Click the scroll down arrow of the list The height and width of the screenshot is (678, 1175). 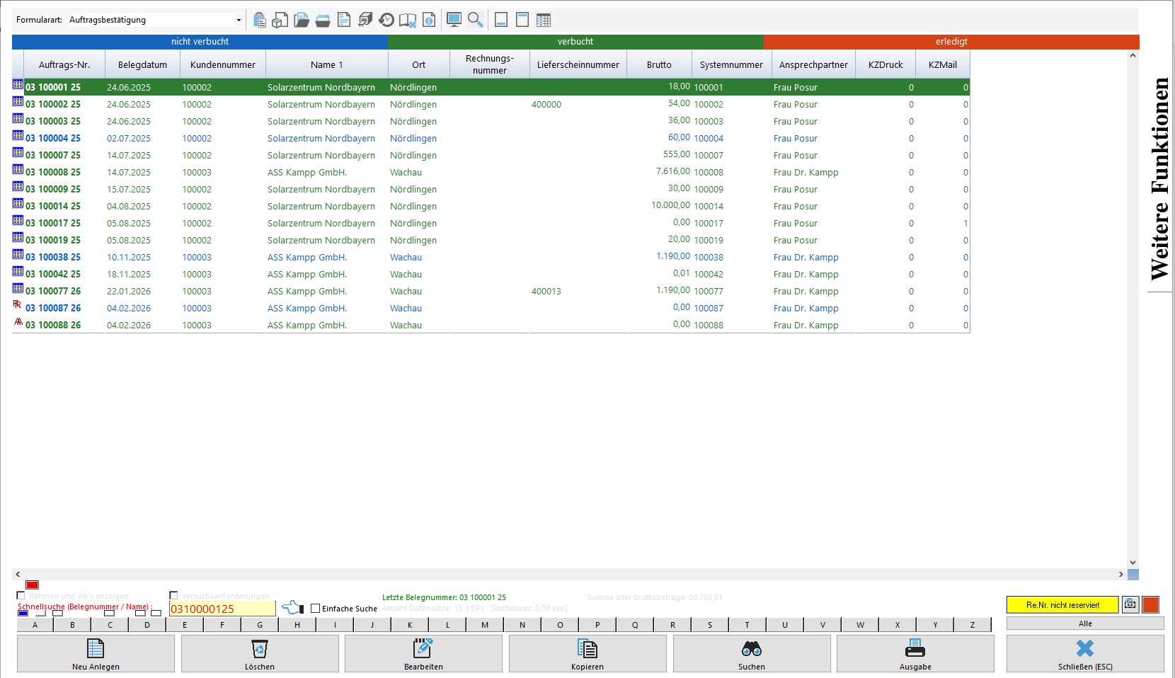pos(1133,563)
